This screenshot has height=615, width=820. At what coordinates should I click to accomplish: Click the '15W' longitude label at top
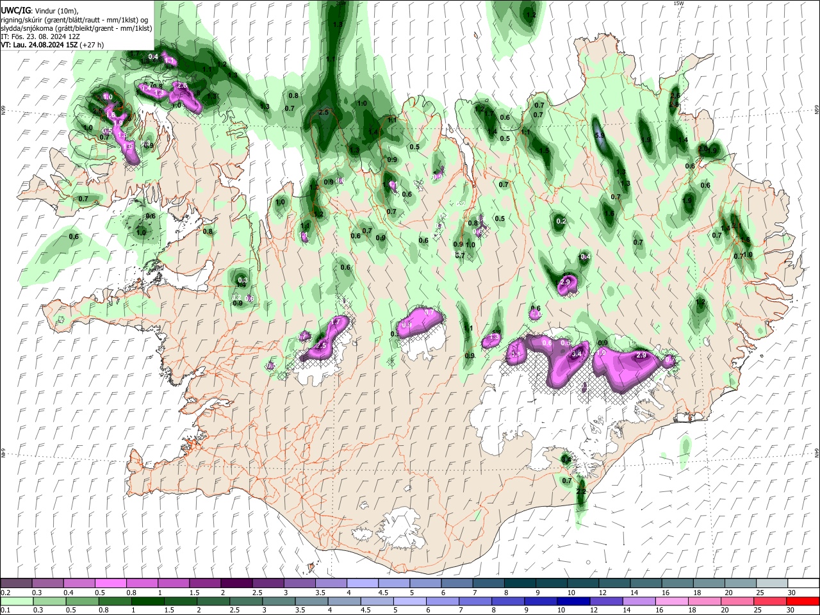pos(678,3)
